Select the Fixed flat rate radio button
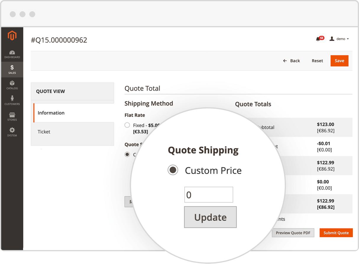 (127, 125)
